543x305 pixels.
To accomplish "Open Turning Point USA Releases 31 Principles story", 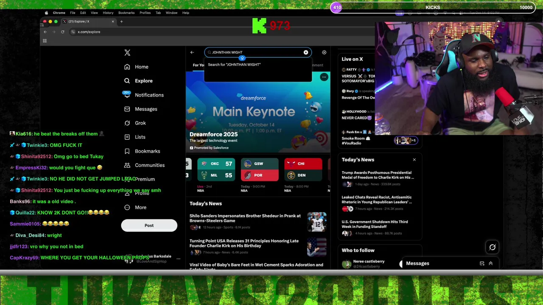I will [x=258, y=247].
